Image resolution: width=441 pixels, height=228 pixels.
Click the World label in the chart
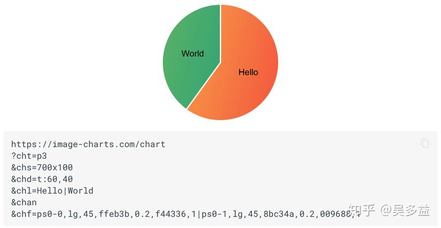pyautogui.click(x=193, y=53)
